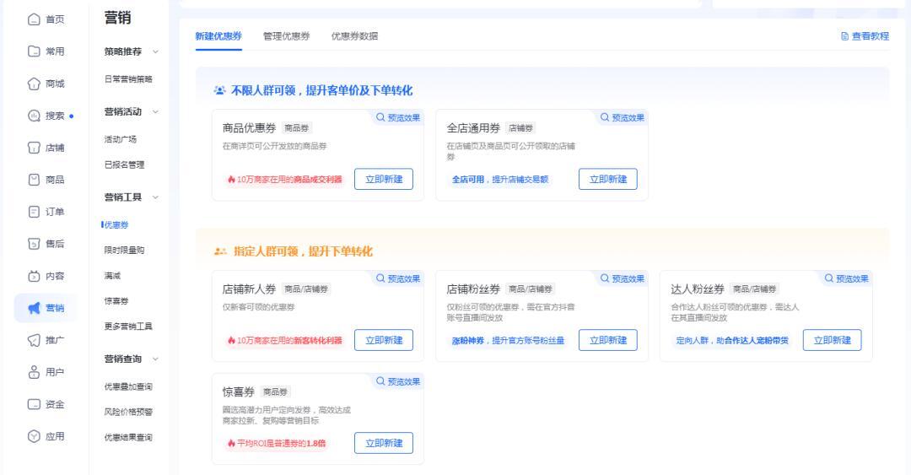Click 立即新建 for 商品优惠券
911x475 pixels.
coord(384,179)
